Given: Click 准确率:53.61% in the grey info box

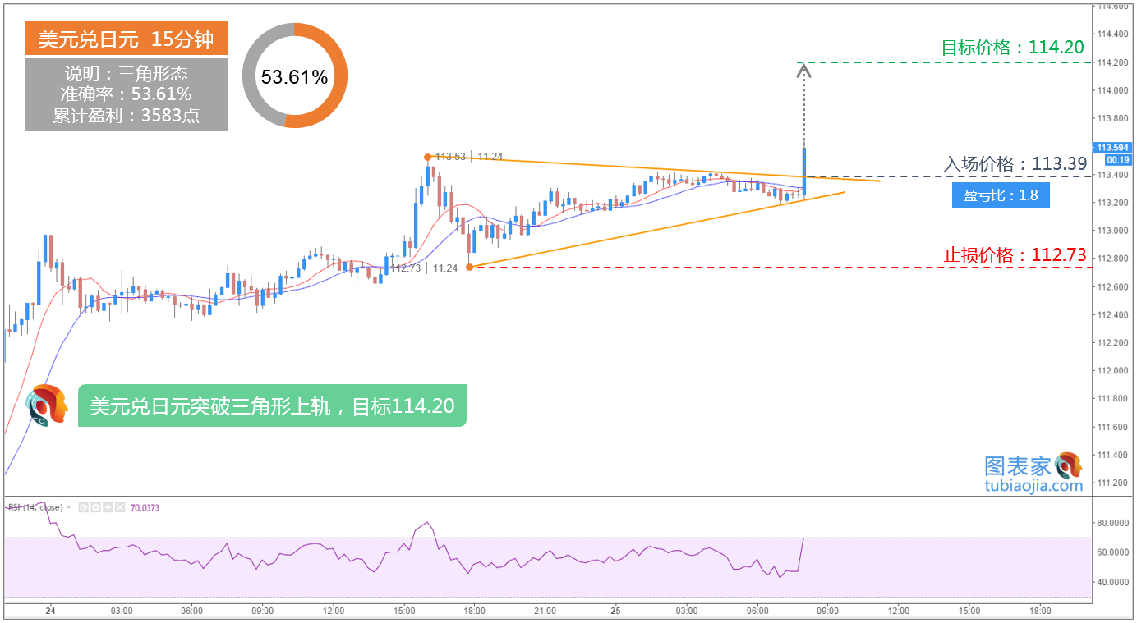Looking at the screenshot, I should click(127, 94).
